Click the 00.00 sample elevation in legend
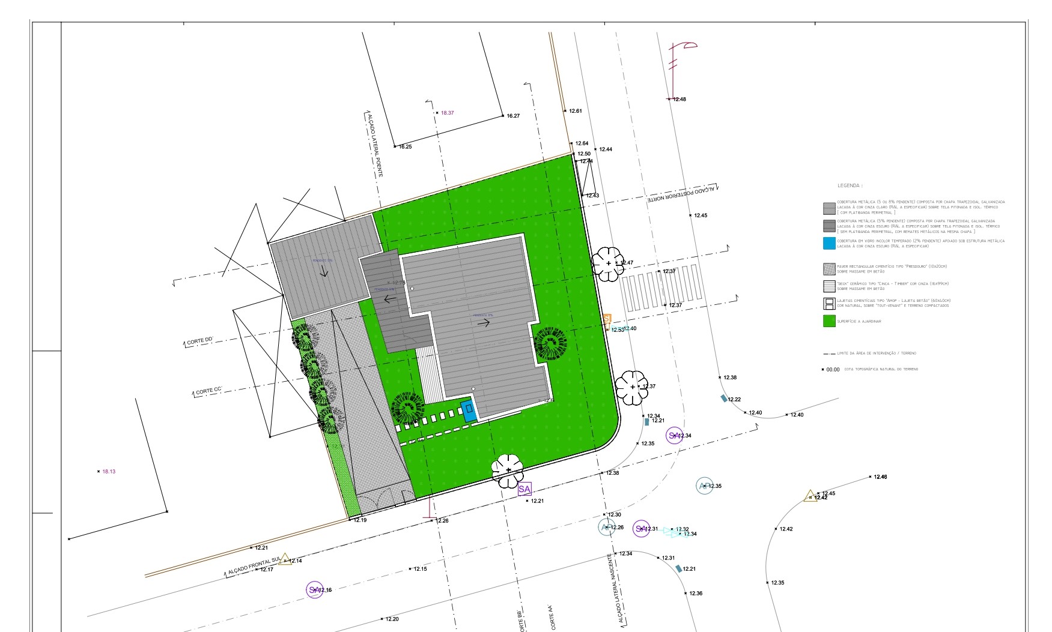1052x632 pixels. [x=833, y=370]
